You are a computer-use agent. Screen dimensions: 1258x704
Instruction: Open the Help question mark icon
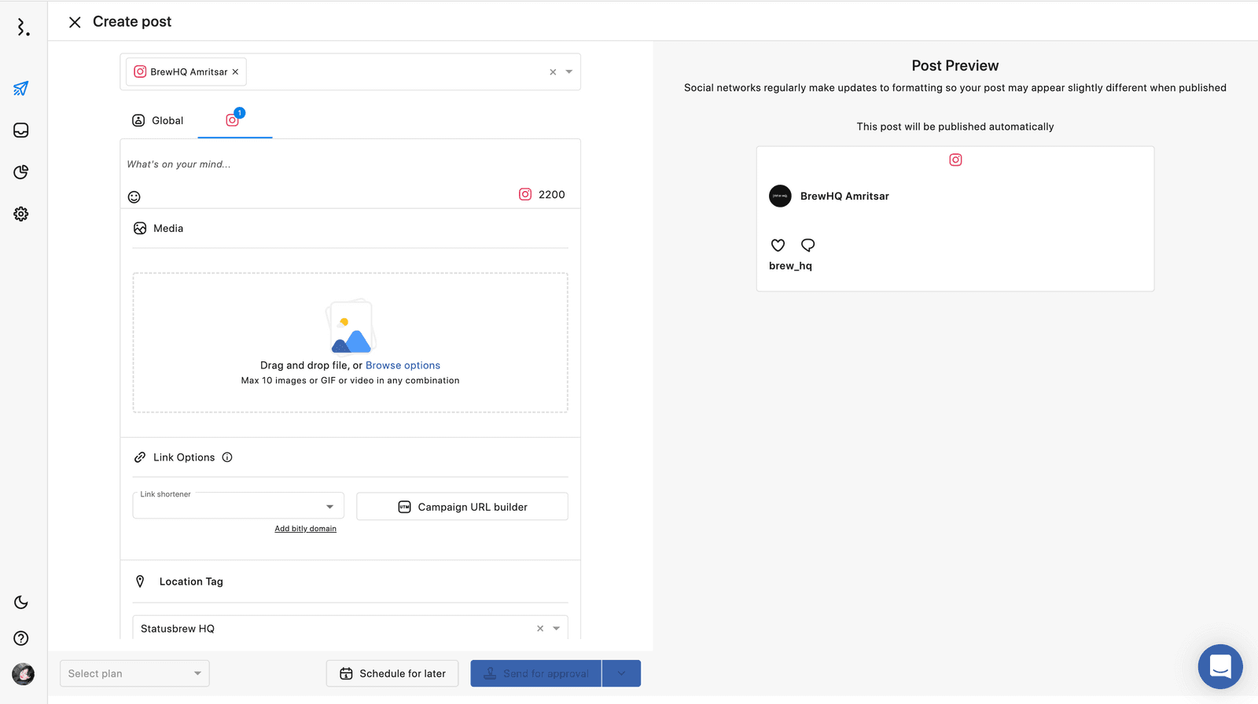tap(21, 639)
